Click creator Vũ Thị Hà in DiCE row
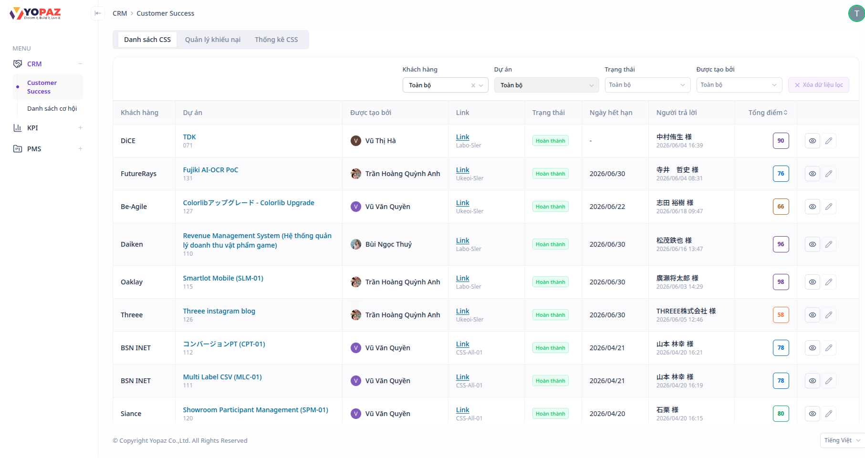The height and width of the screenshot is (459, 865). click(373, 141)
